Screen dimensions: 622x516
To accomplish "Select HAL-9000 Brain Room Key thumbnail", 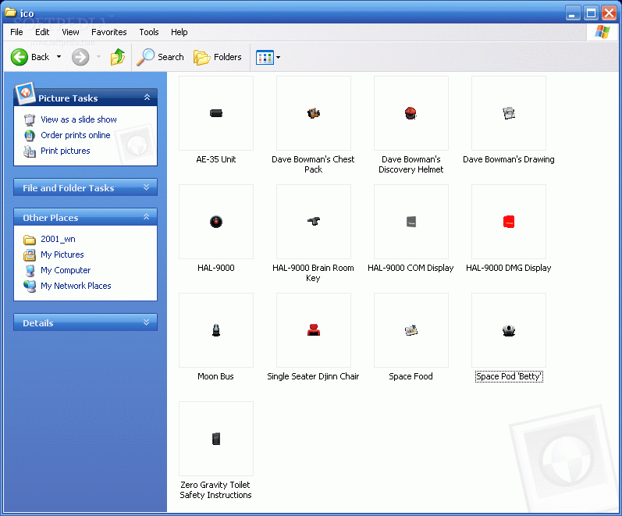I will point(314,222).
